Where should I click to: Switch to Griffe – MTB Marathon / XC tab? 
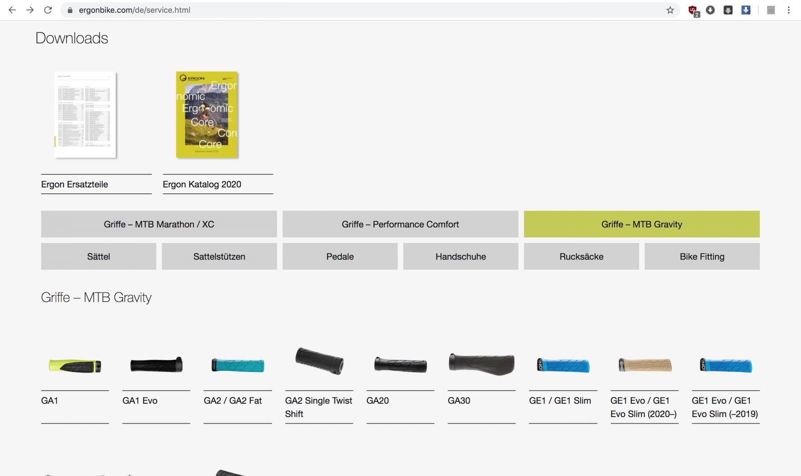[x=159, y=224]
